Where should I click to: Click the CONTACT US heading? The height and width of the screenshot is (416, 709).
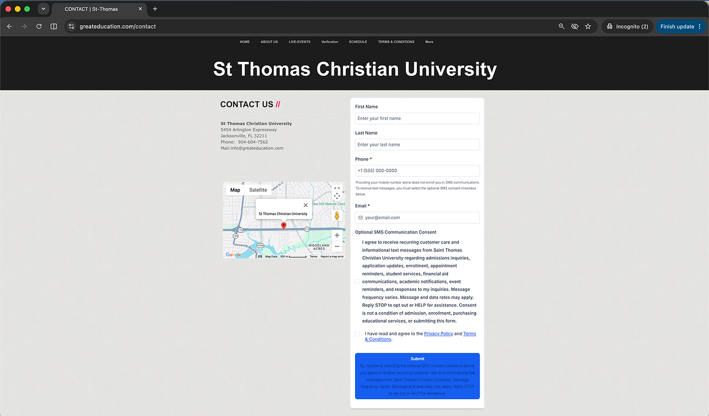(x=250, y=104)
